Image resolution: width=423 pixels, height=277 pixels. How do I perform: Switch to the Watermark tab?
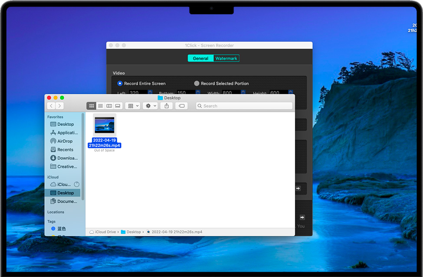pyautogui.click(x=226, y=58)
